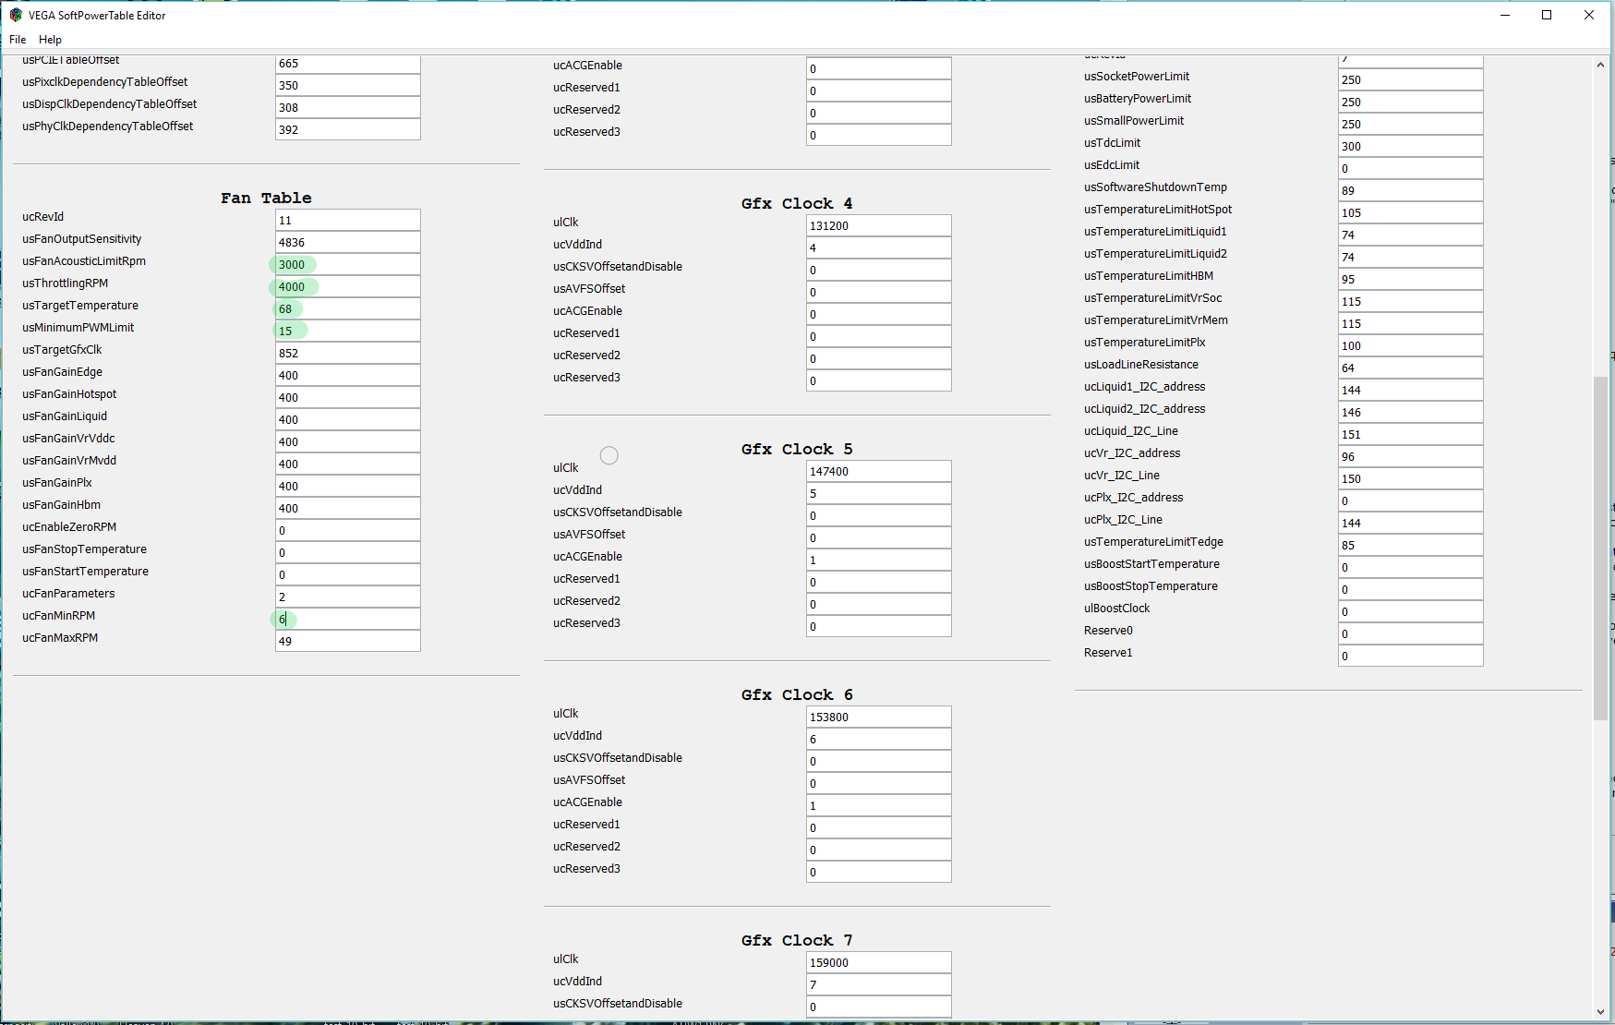Click the ulBoostClock input field
Viewport: 1615px width, 1025px height.
coord(1411,611)
